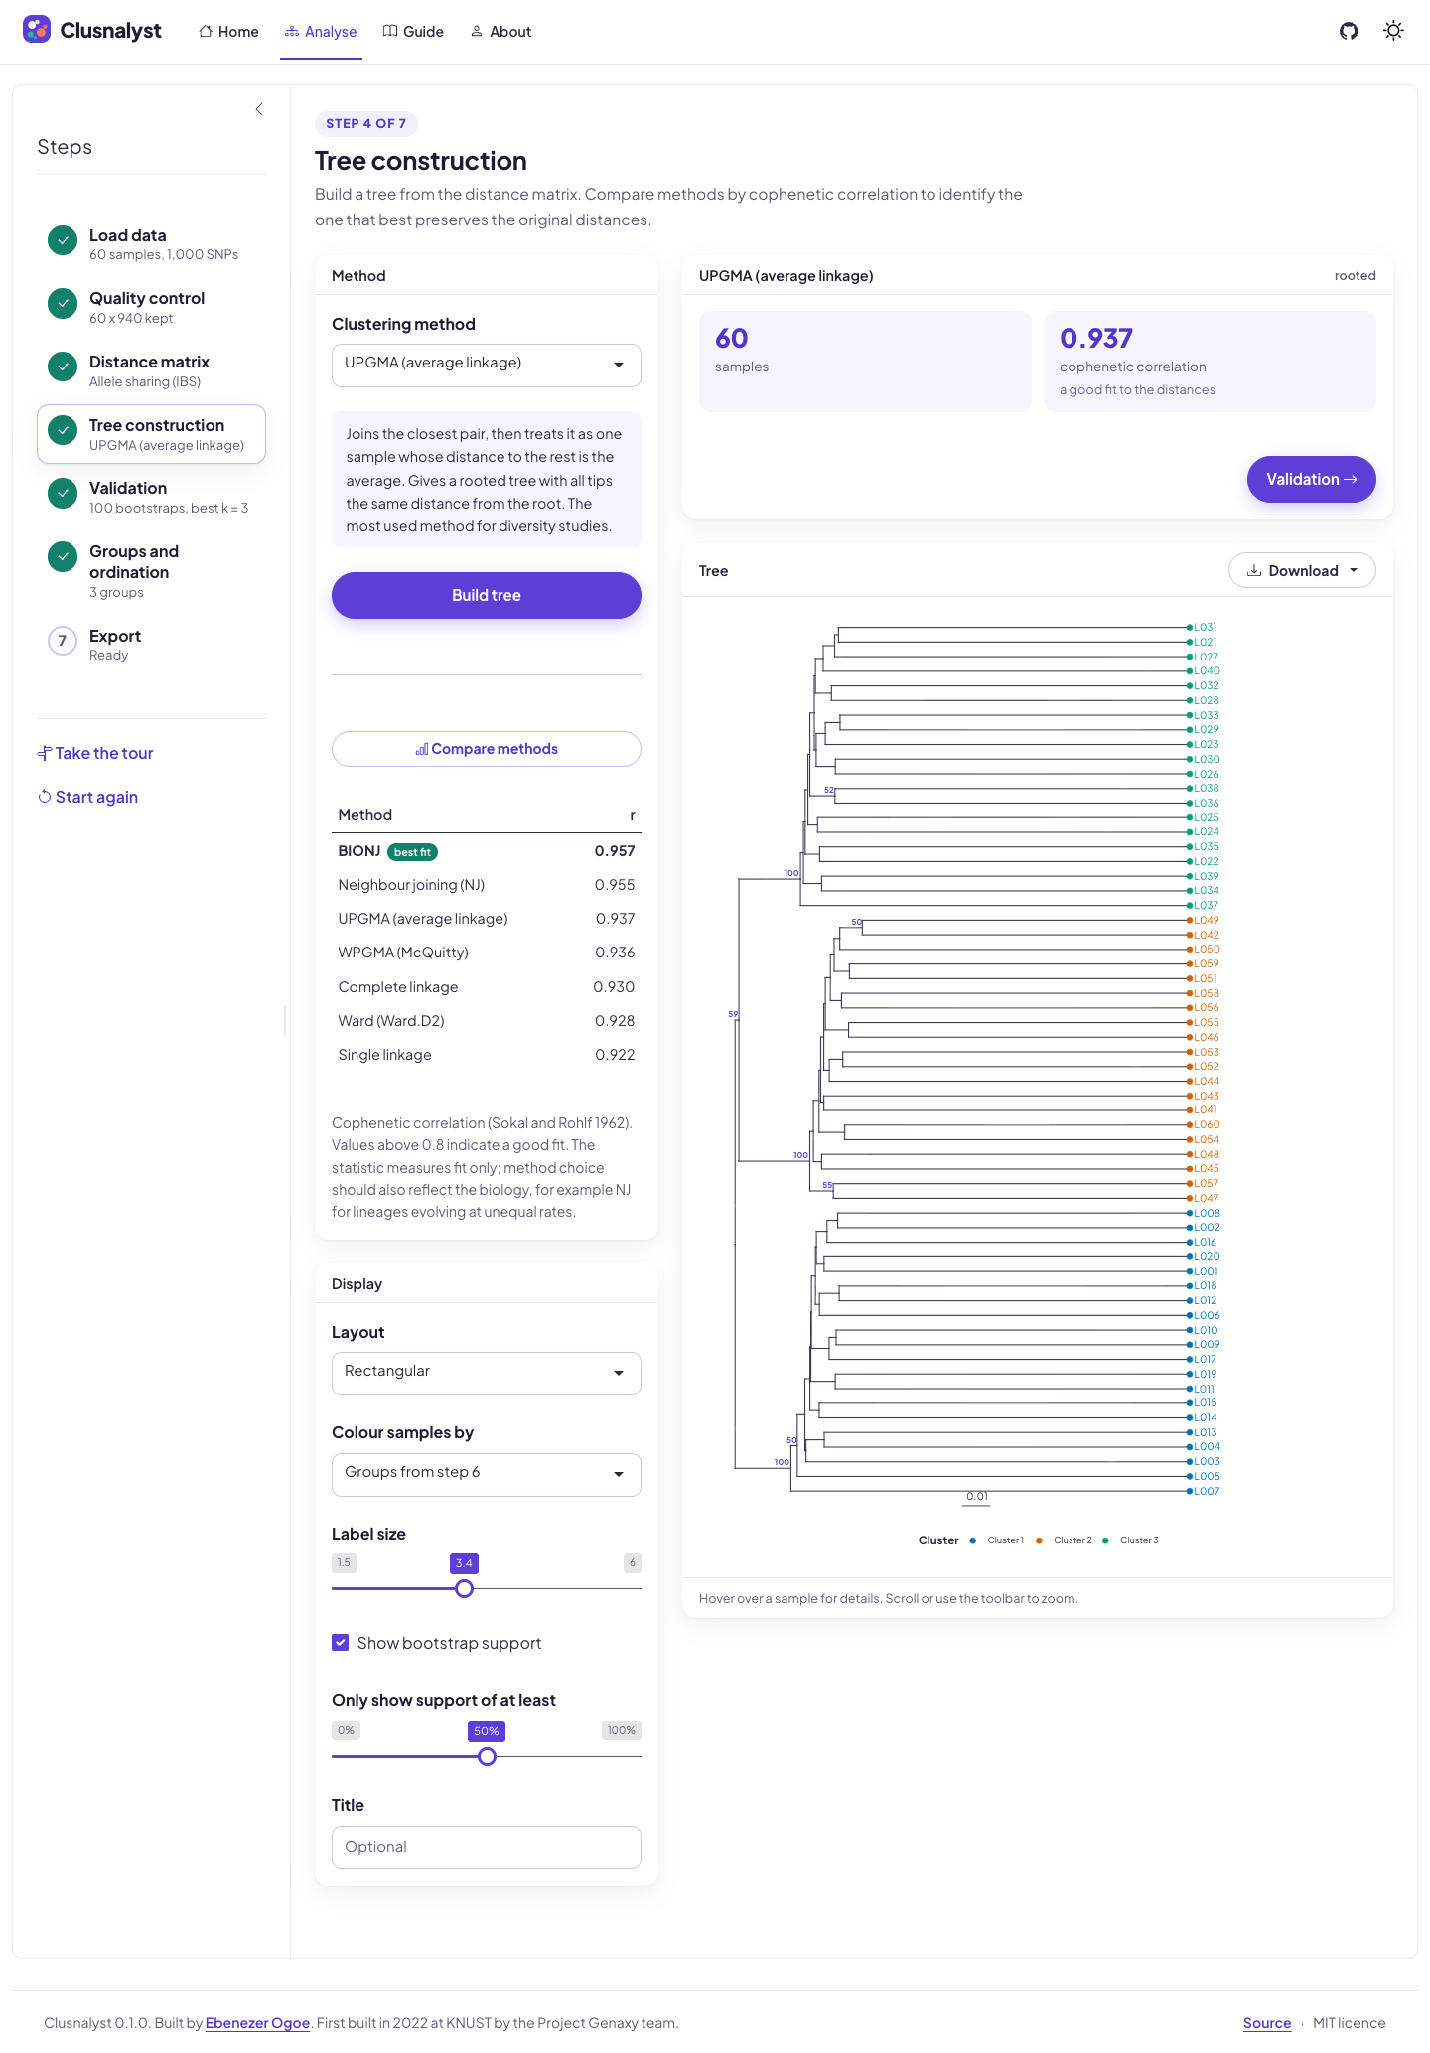The width and height of the screenshot is (1430, 2053).
Task: Click the Groups and ordination checkmark icon
Action: tap(63, 556)
